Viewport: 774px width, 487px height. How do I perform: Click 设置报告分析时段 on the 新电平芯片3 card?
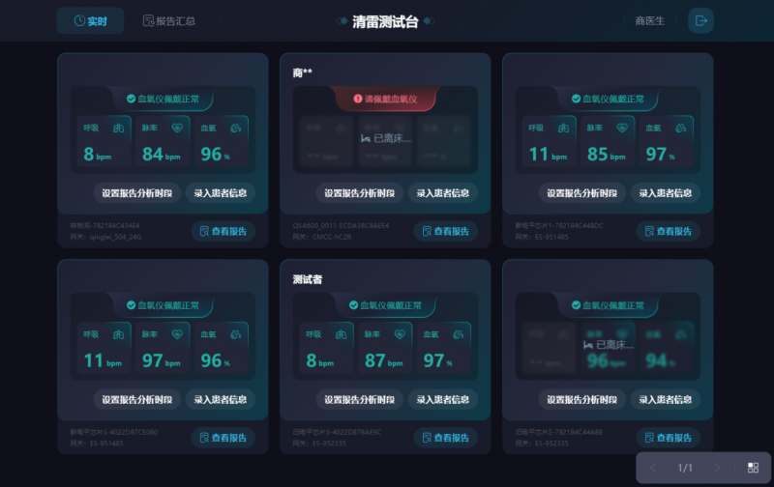[137, 399]
